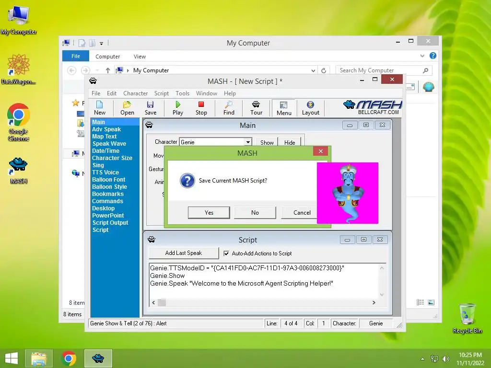Open File Explorer from the taskbar

click(39, 358)
